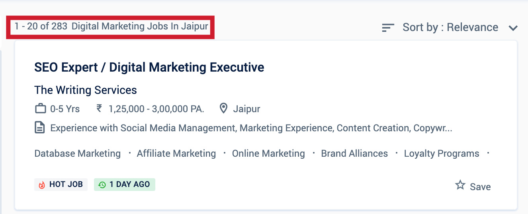This screenshot has width=528, height=214.
Task: Click the location pin icon
Action: pos(224,109)
